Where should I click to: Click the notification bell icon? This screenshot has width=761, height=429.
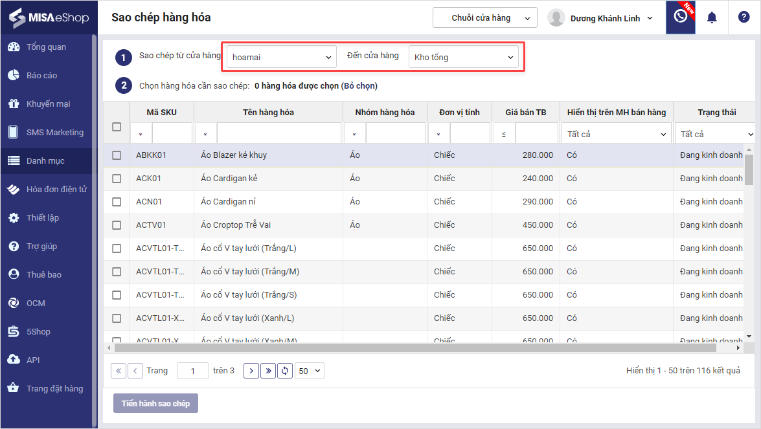[712, 17]
